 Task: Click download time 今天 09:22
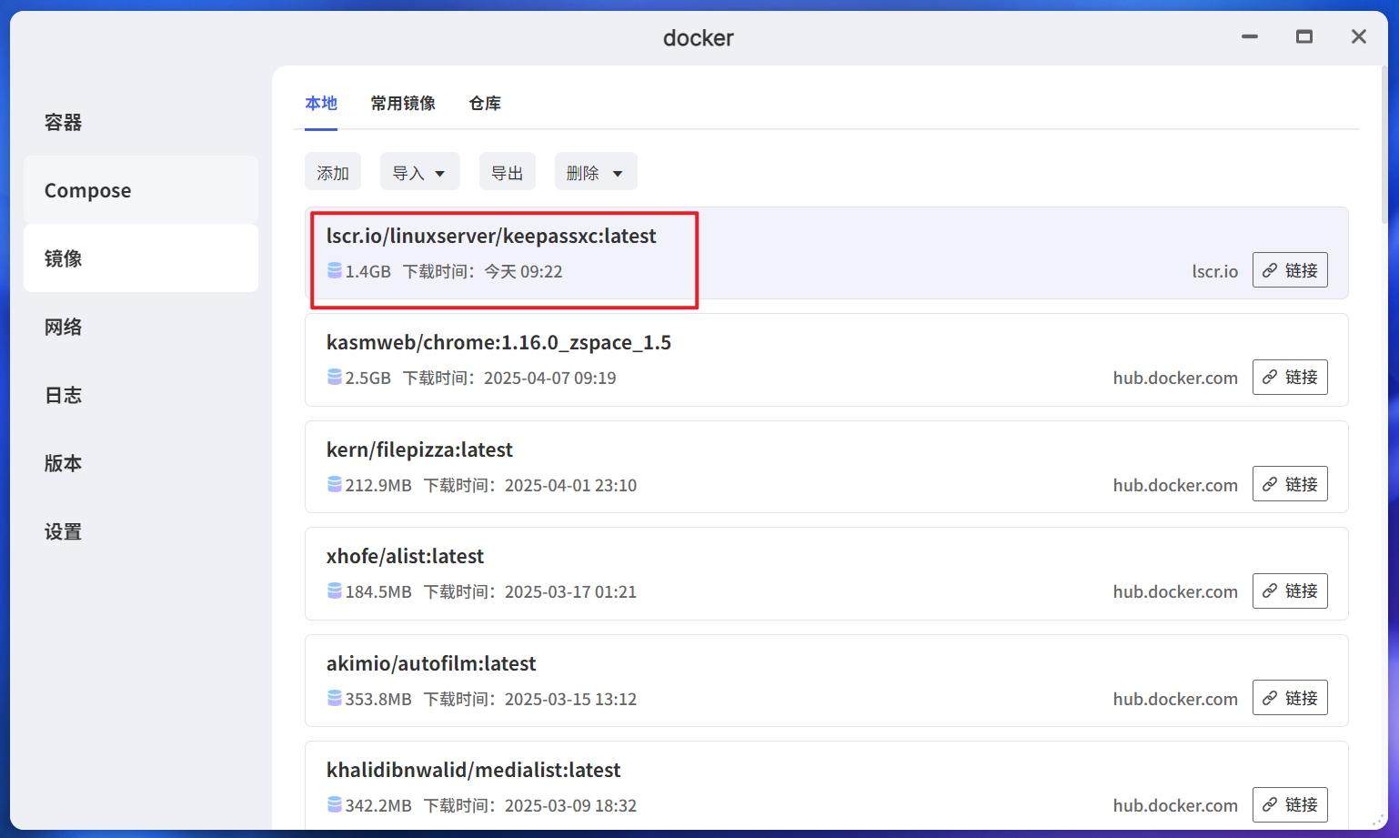point(523,271)
